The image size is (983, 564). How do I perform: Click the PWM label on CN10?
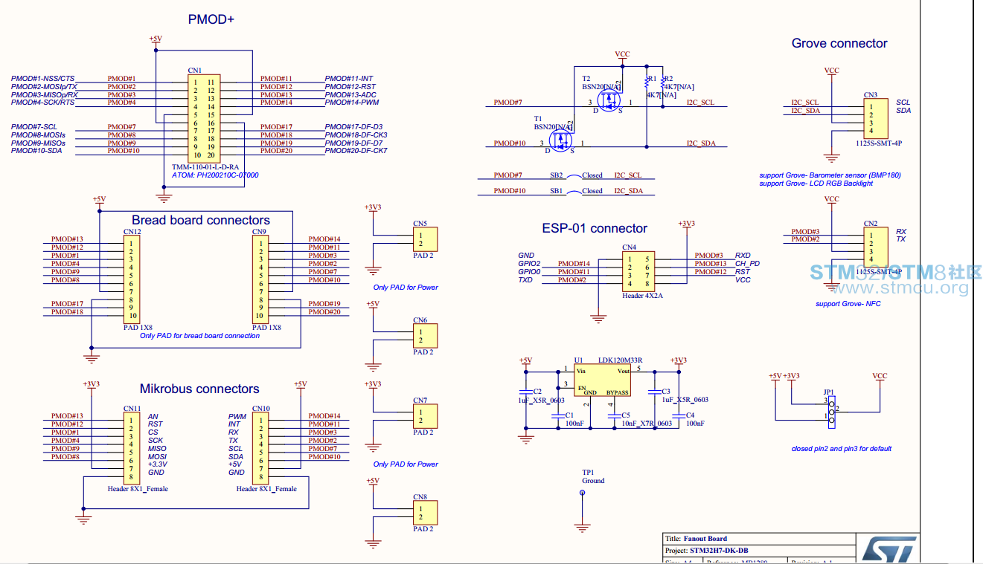coord(237,417)
